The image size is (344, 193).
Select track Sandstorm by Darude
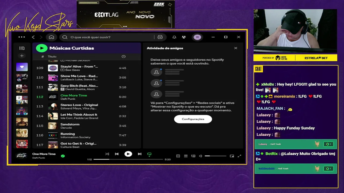pos(87,126)
